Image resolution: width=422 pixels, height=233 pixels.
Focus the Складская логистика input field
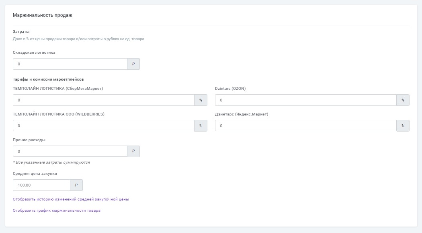click(70, 64)
